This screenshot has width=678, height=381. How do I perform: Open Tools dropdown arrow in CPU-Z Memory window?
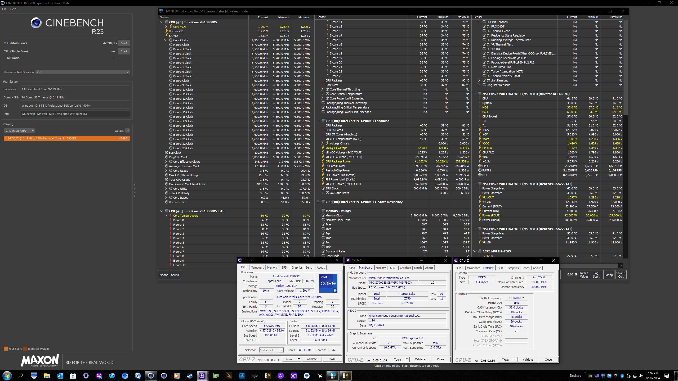coord(515,360)
